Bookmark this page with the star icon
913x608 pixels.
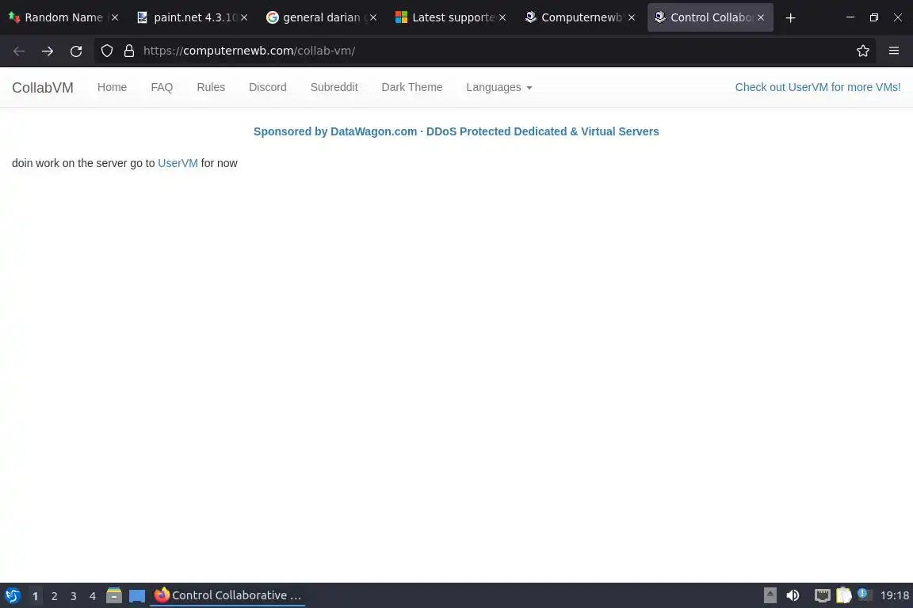click(x=863, y=51)
